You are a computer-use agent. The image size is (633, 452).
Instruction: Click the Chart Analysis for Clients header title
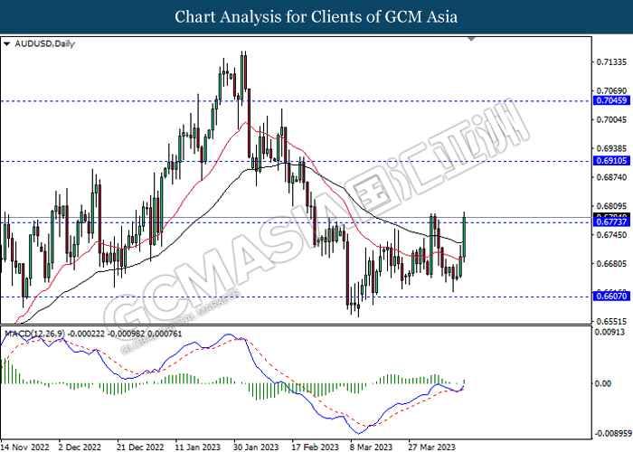pos(316,16)
